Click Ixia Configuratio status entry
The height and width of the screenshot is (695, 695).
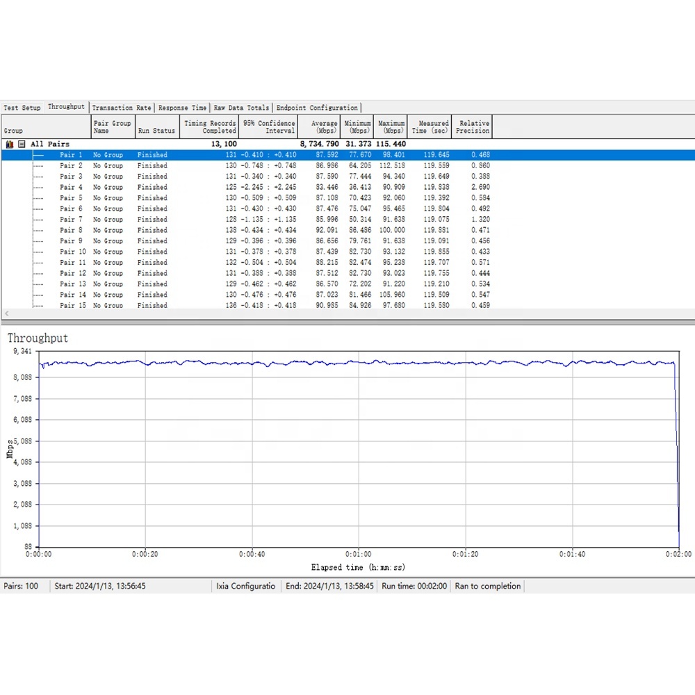[245, 586]
